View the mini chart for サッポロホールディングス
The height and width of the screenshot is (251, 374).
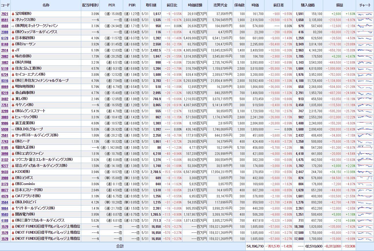(x=365, y=135)
